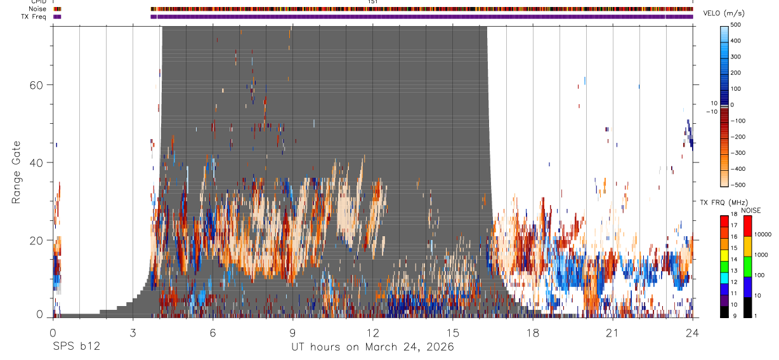The width and height of the screenshot is (779, 360).
Task: Click the '1000' label on NOISE scale
Action: (x=761, y=255)
